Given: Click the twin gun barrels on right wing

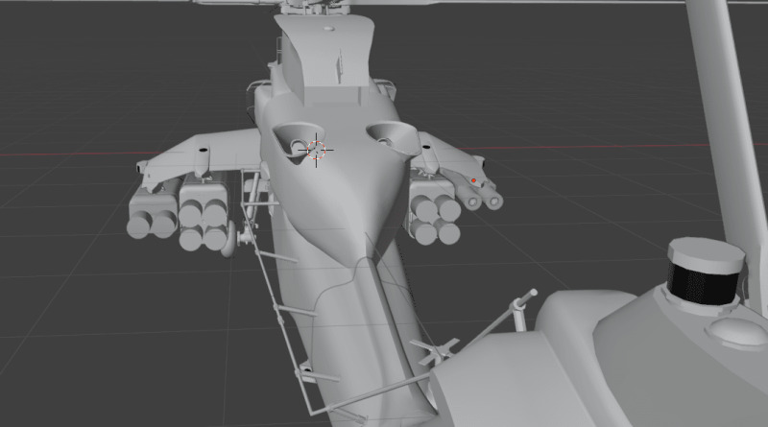Looking at the screenshot, I should (483, 198).
